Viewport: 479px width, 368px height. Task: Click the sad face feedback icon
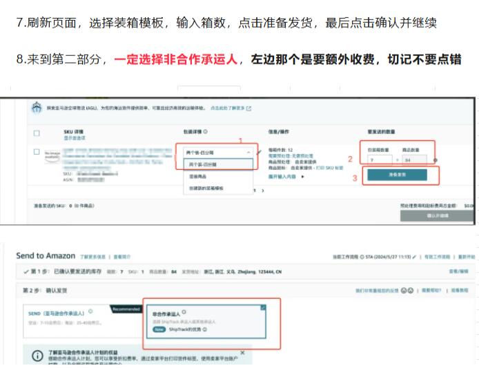point(411,291)
